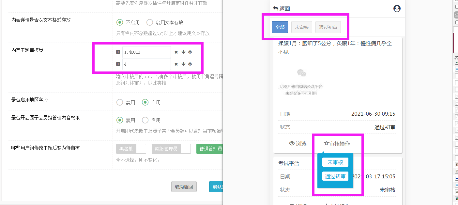Enable 圈子会员组管理内容权限 with 启用 radio
Viewport: 458px width, 205px height.
pos(145,120)
